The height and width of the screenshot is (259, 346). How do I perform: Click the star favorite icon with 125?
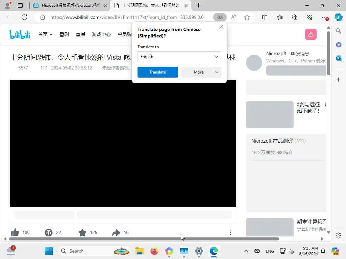click(82, 232)
